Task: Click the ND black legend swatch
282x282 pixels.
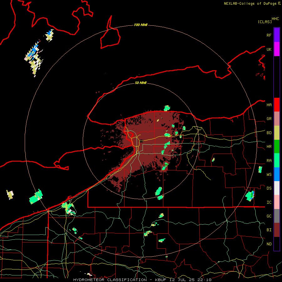Action: pos(277,244)
